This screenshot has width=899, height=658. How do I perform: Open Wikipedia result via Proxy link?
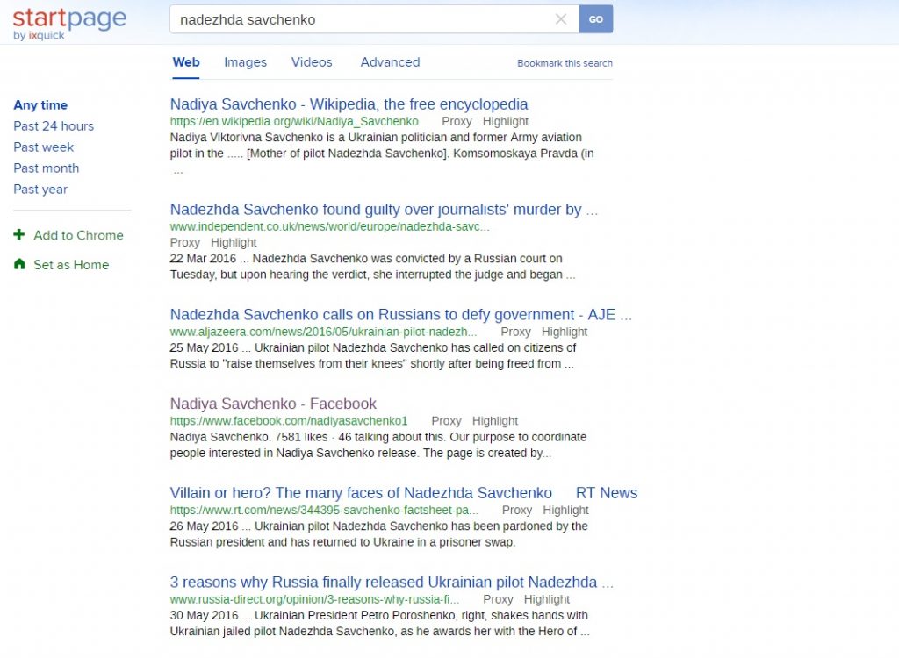tap(457, 121)
